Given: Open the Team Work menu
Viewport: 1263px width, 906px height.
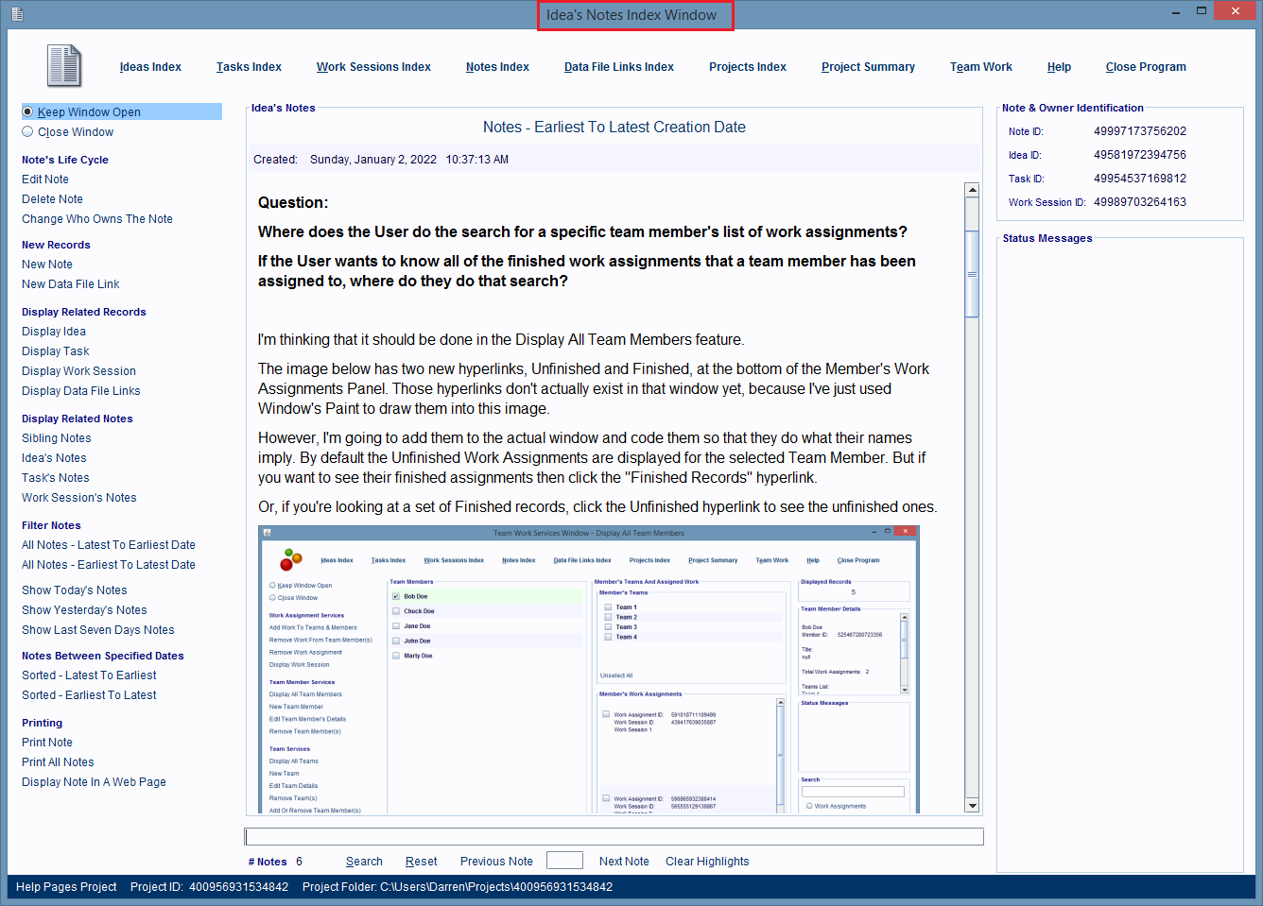Looking at the screenshot, I should coord(981,67).
